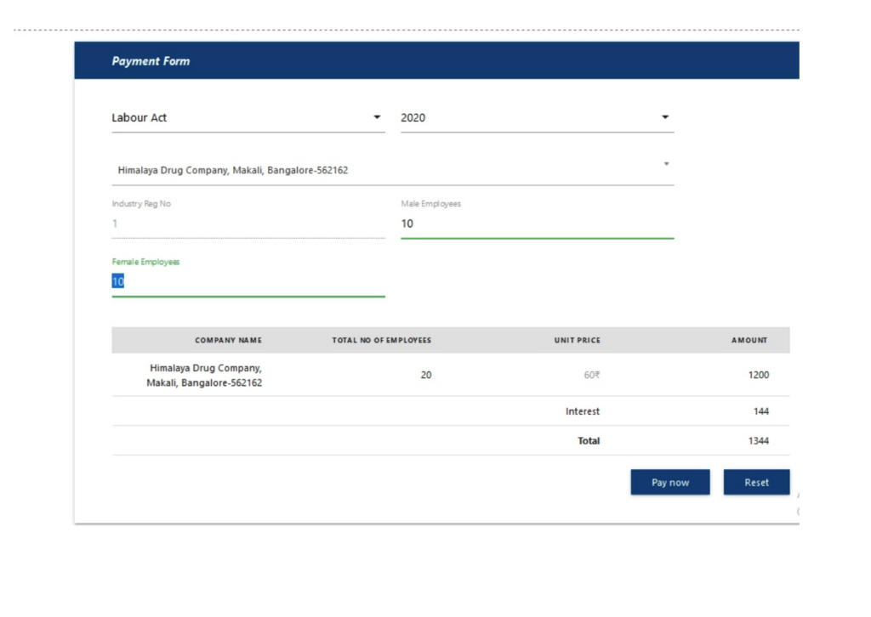Select the total employees value 20
Image resolution: width=871 pixels, height=617 pixels.
[x=426, y=375]
